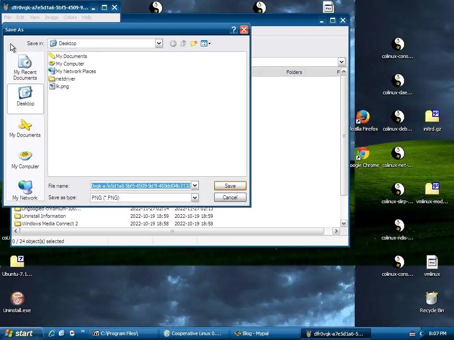Open Mozilla Firefox desktop shortcut
The image size is (454, 340).
click(364, 121)
